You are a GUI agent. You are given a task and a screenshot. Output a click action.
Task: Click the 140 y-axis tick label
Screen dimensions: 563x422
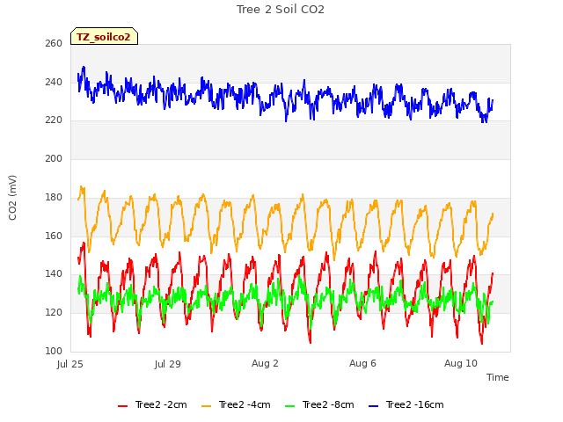54,273
